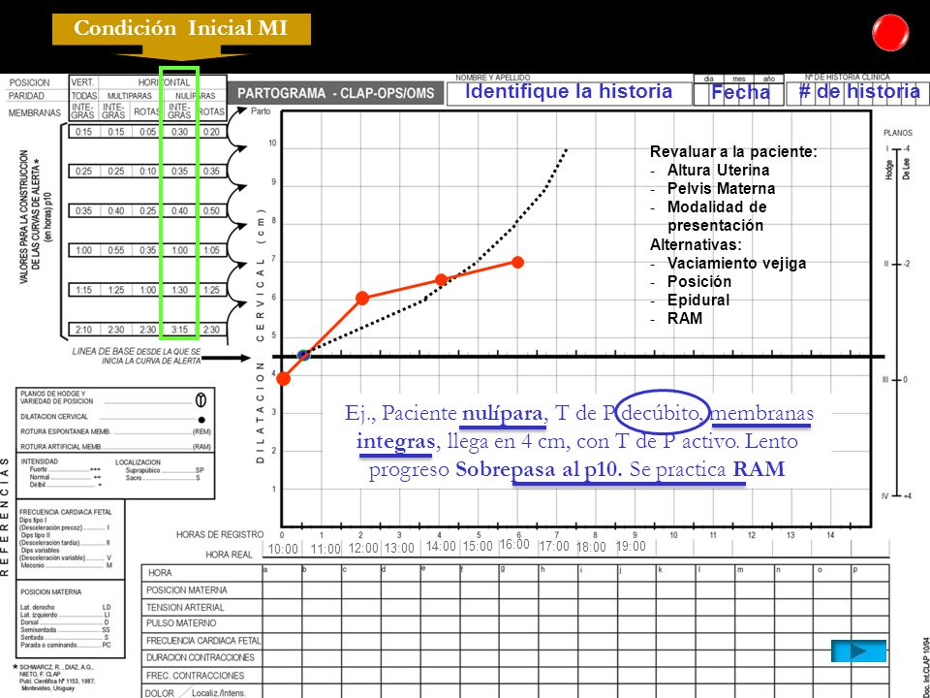The height and width of the screenshot is (698, 930).
Task: Select the '1:30' value cell
Action: pyautogui.click(x=180, y=290)
